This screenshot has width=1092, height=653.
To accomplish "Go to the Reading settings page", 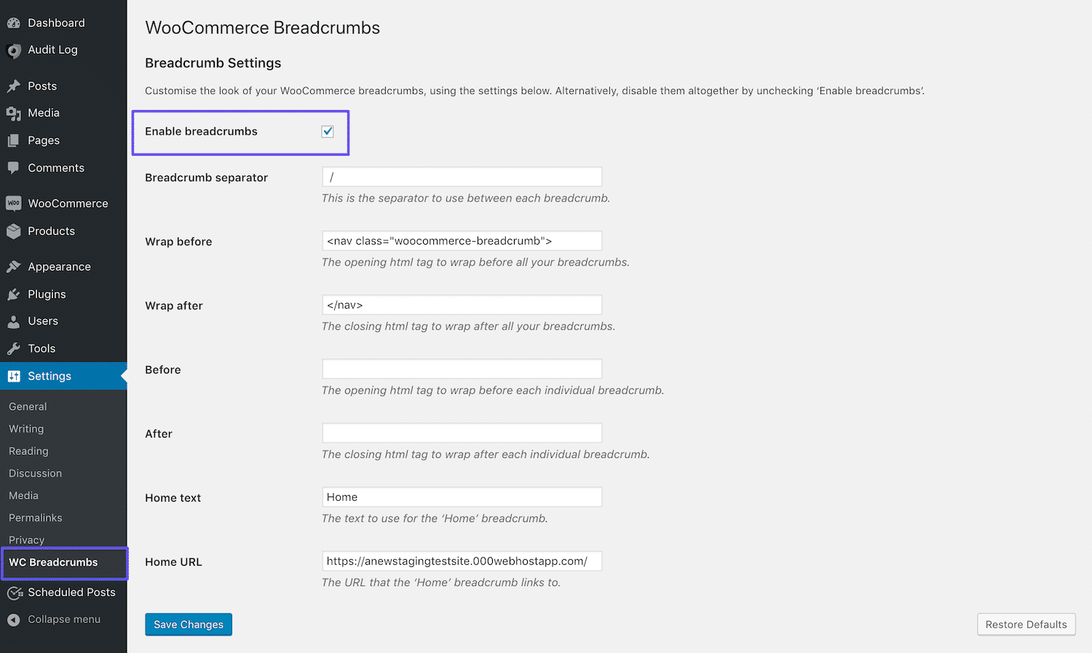I will [x=28, y=451].
